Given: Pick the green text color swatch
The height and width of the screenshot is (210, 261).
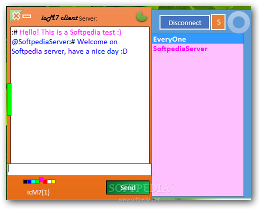Looking at the screenshot, I should 37,181.
